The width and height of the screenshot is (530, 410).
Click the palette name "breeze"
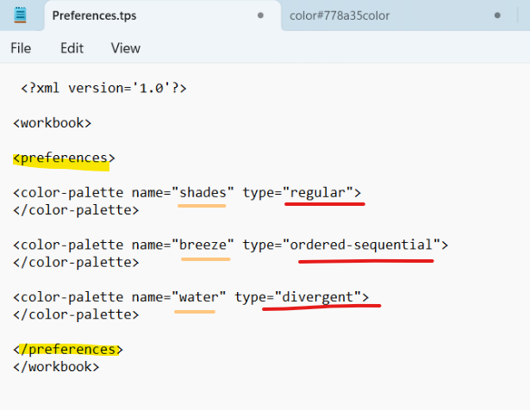[x=203, y=245]
